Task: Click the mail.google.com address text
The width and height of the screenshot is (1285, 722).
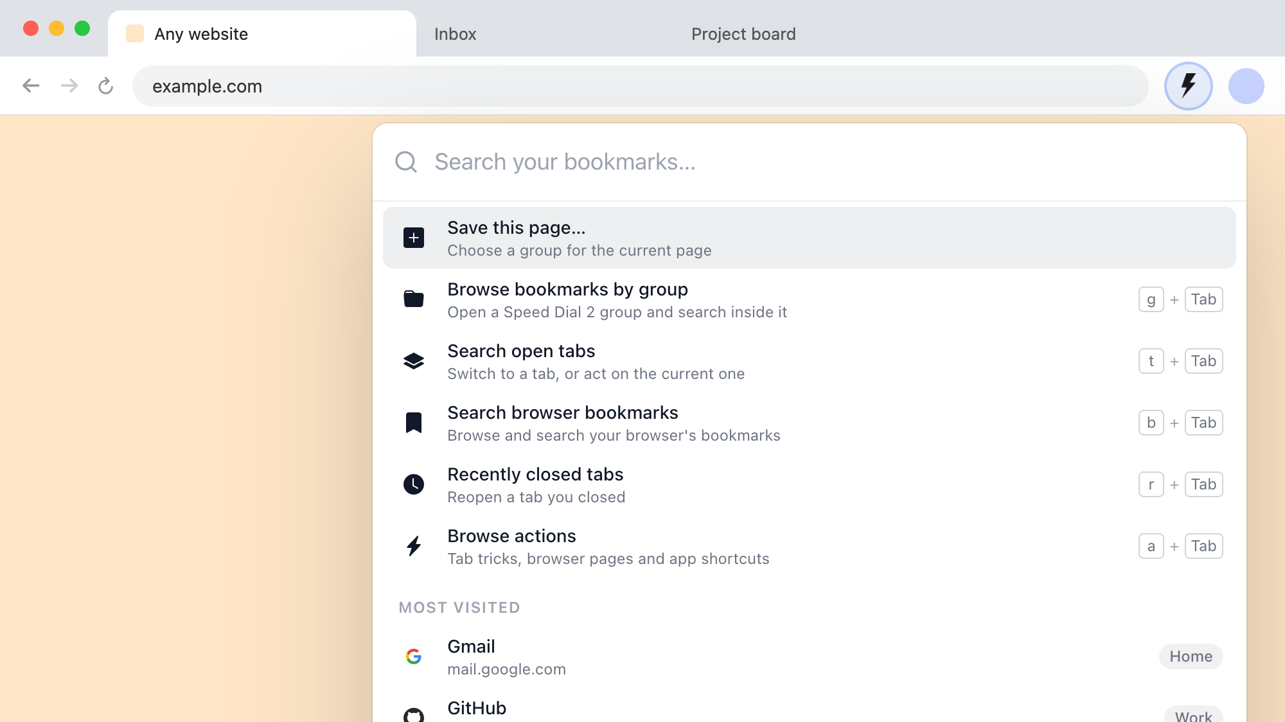Action: tap(506, 669)
